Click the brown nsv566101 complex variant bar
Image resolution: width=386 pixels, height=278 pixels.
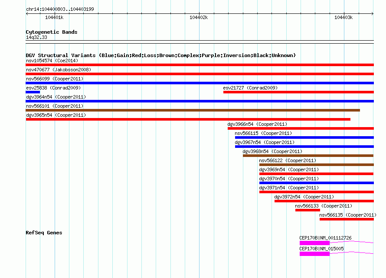pos(193,110)
